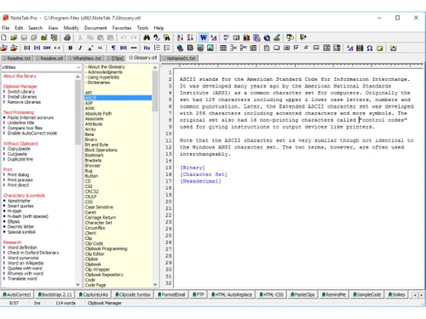Click the globe magnifier search icon

coord(267,37)
